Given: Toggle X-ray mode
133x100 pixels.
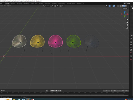Looking at the screenshot, I should click(x=118, y=6).
